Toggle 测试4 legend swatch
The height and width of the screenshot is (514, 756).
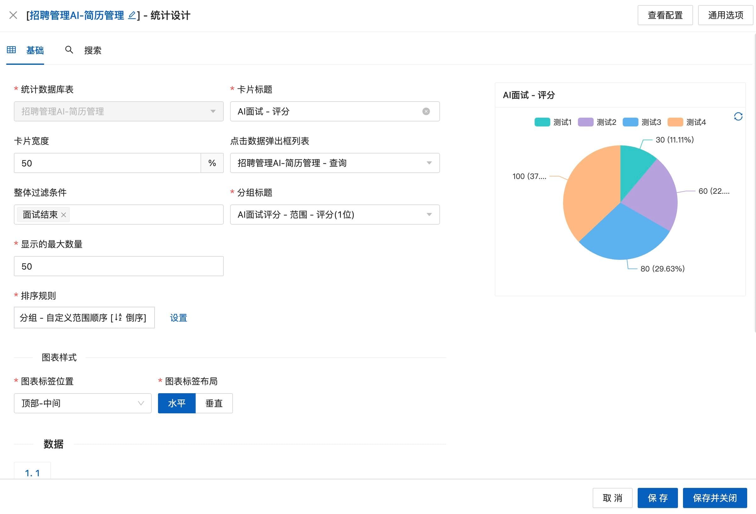point(675,122)
